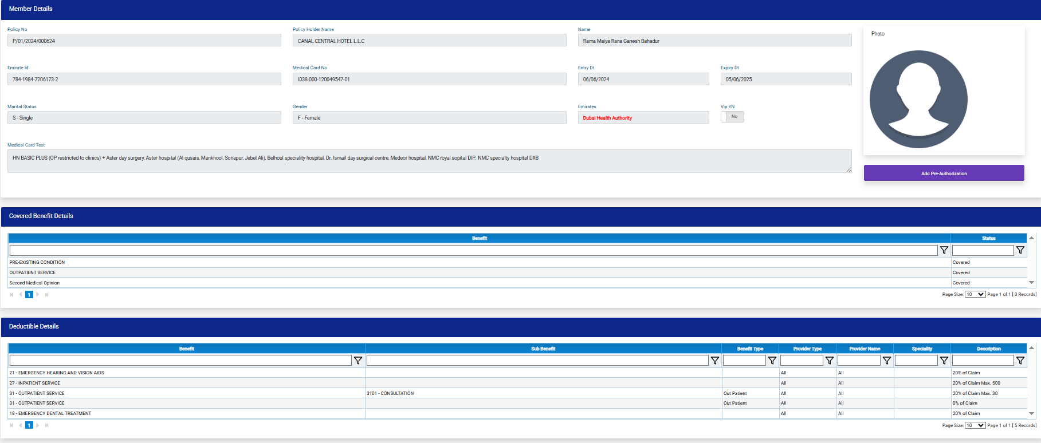Go to last page in Deductible Details pager
Viewport: 1041px width, 443px height.
pos(46,426)
